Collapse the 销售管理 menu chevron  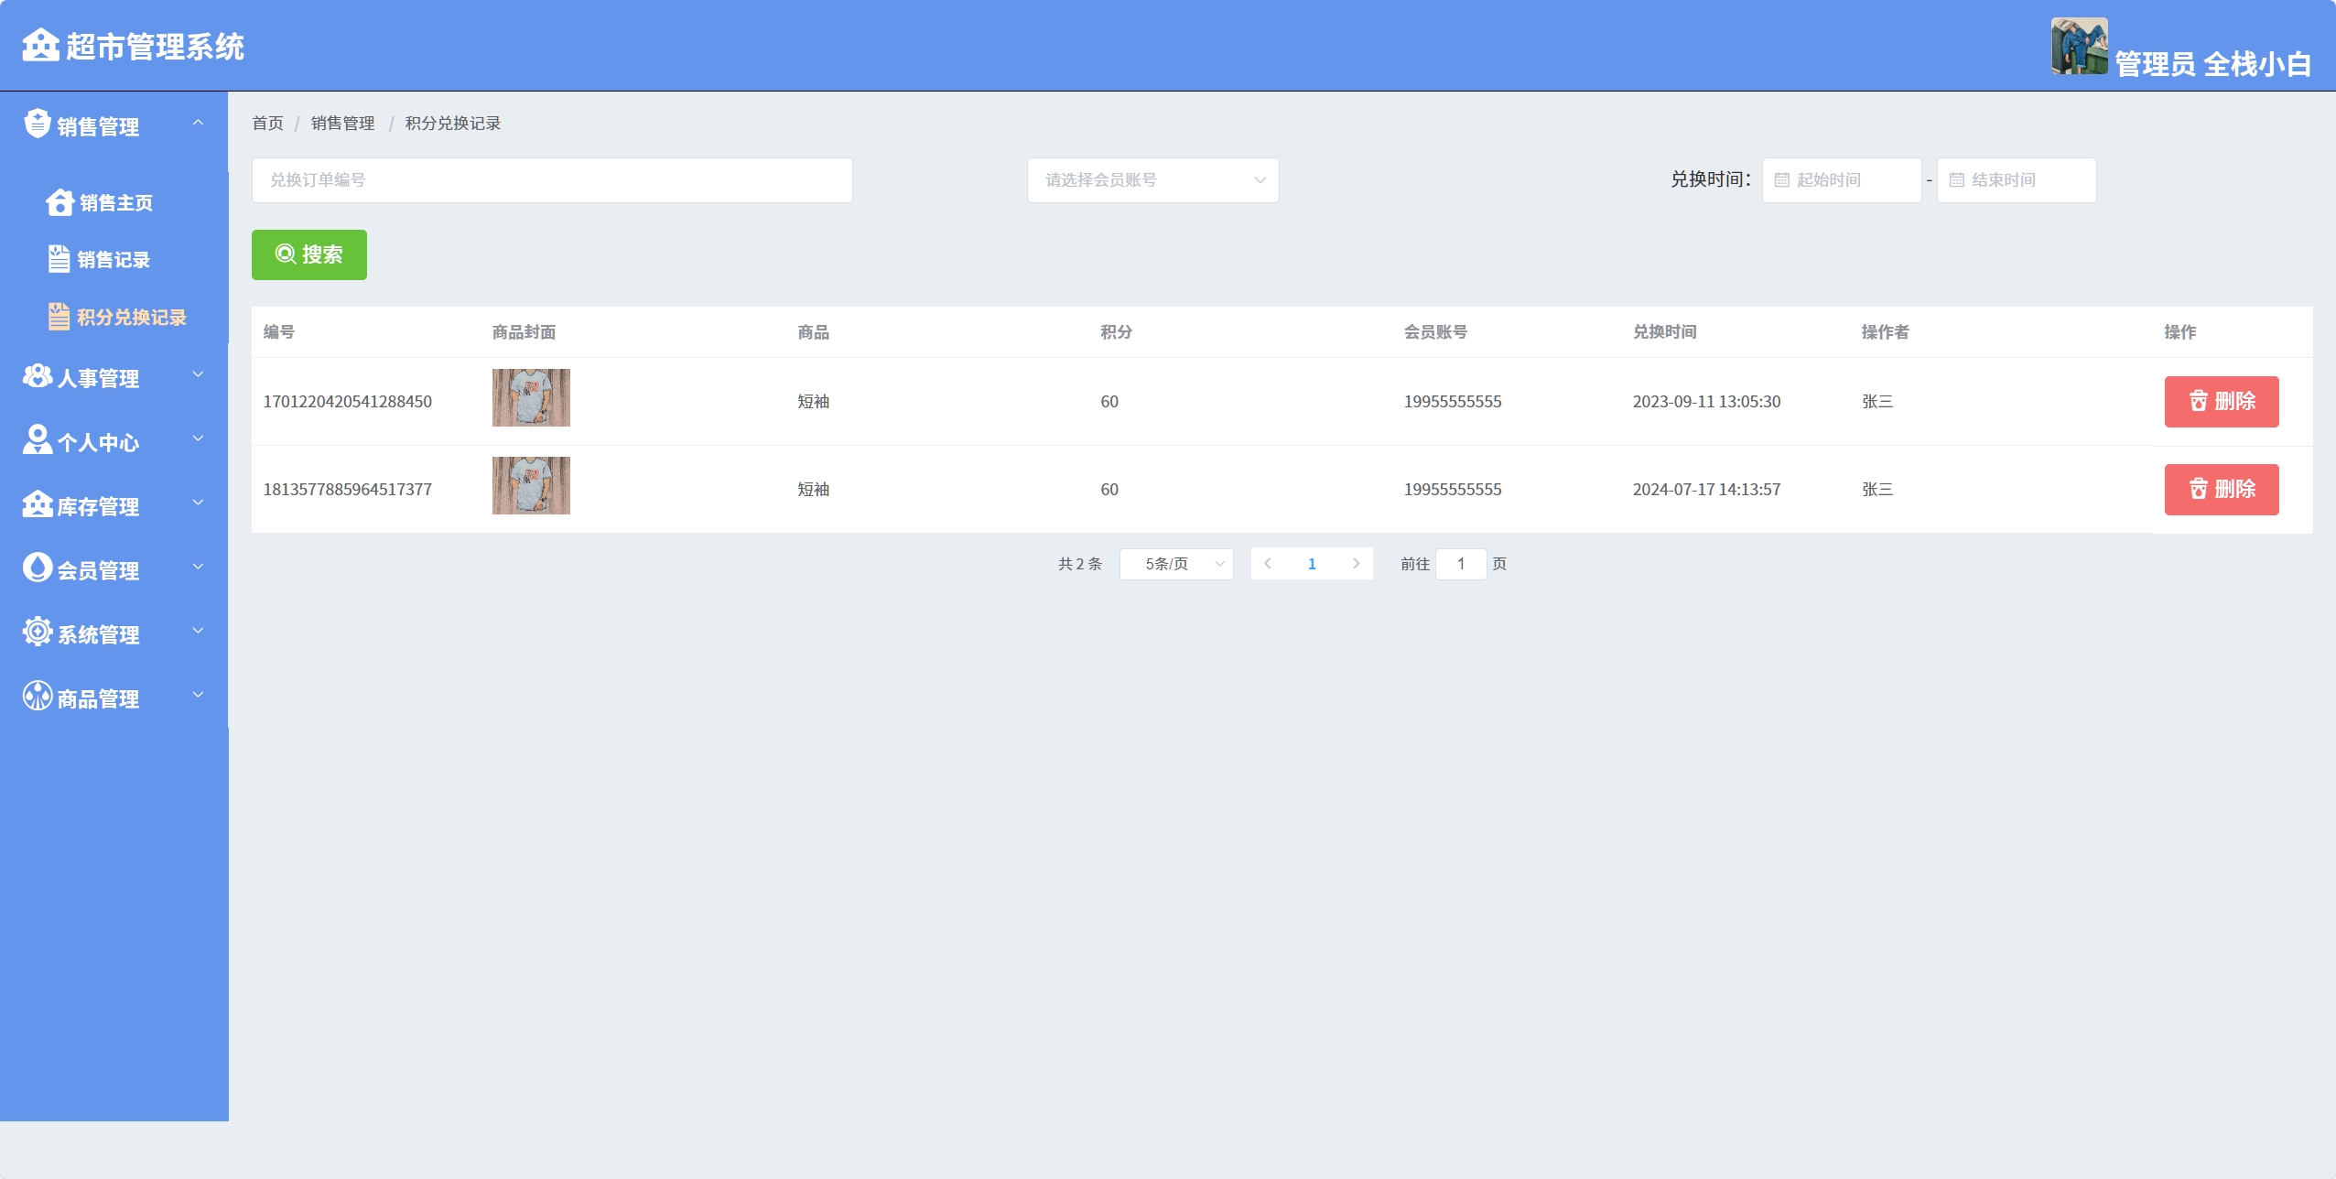click(198, 123)
